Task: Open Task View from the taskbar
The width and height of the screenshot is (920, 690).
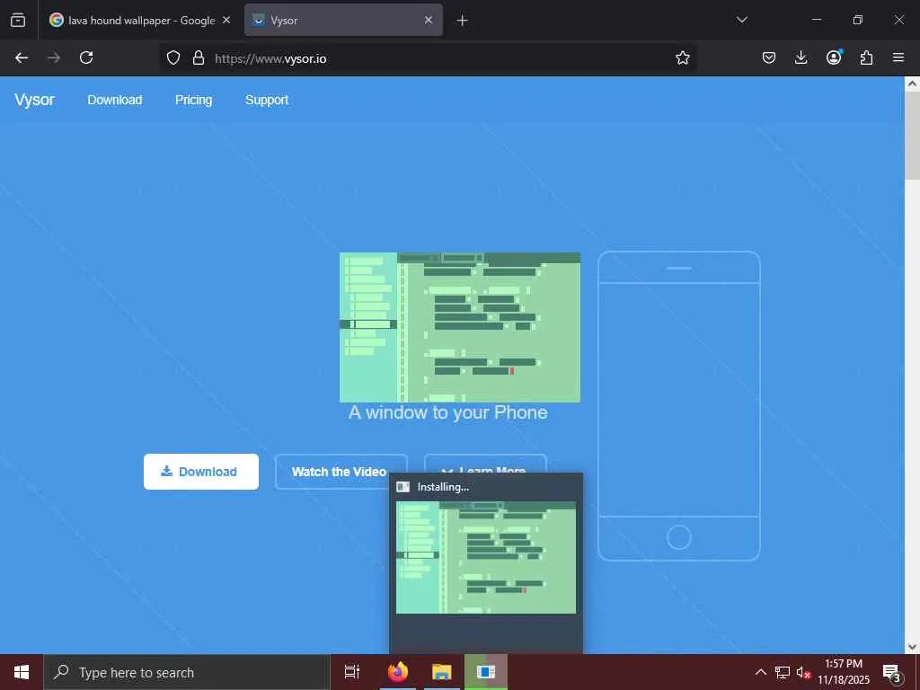Action: click(352, 672)
